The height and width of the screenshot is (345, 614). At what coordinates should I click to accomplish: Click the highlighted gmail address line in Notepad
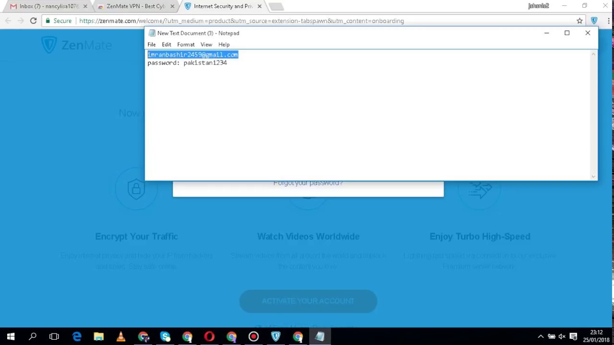(193, 55)
